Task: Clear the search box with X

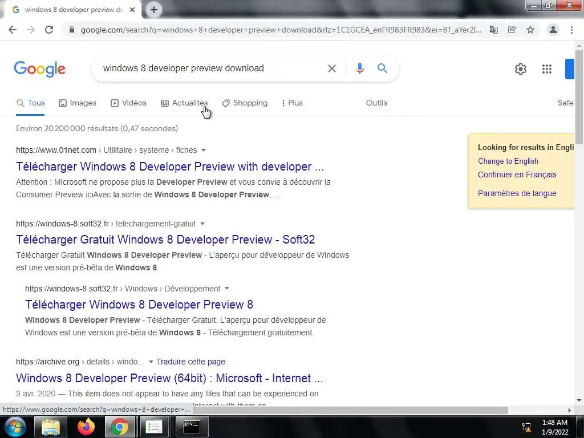Action: pos(332,68)
